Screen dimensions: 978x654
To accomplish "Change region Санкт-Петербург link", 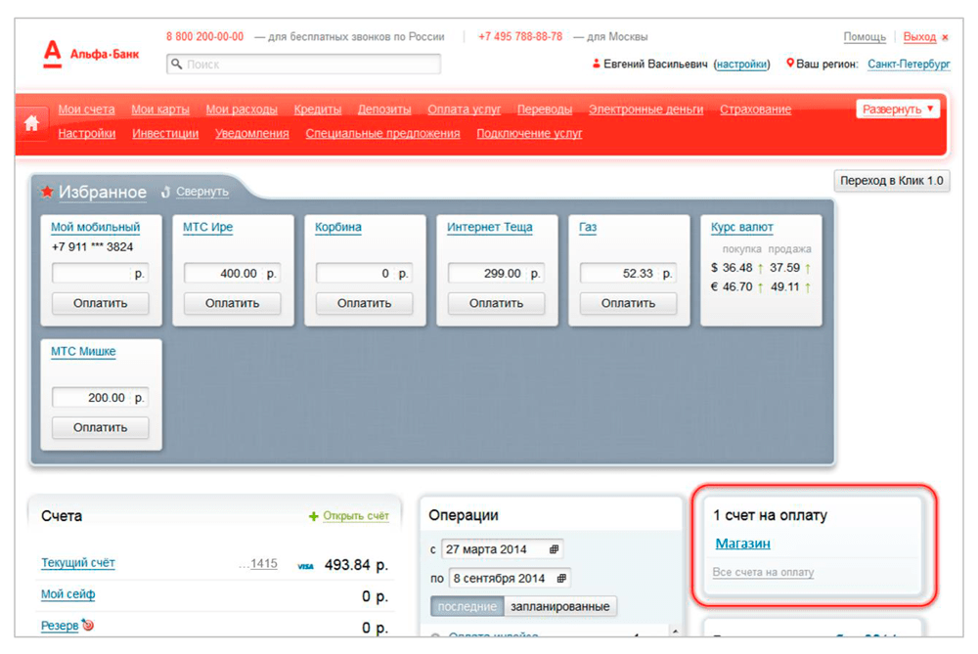I will (909, 65).
